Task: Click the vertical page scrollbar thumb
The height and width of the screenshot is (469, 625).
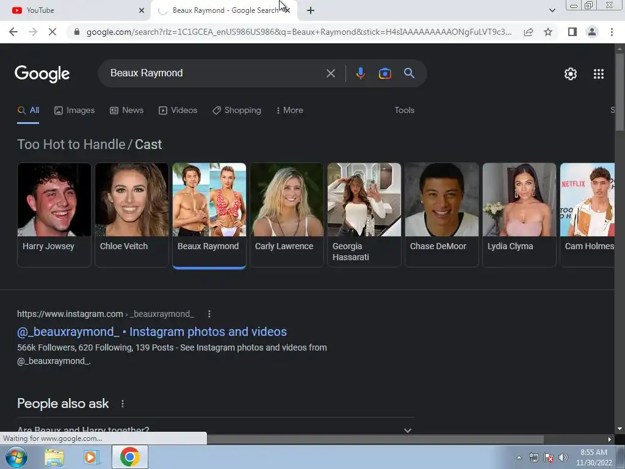Action: tap(620, 92)
